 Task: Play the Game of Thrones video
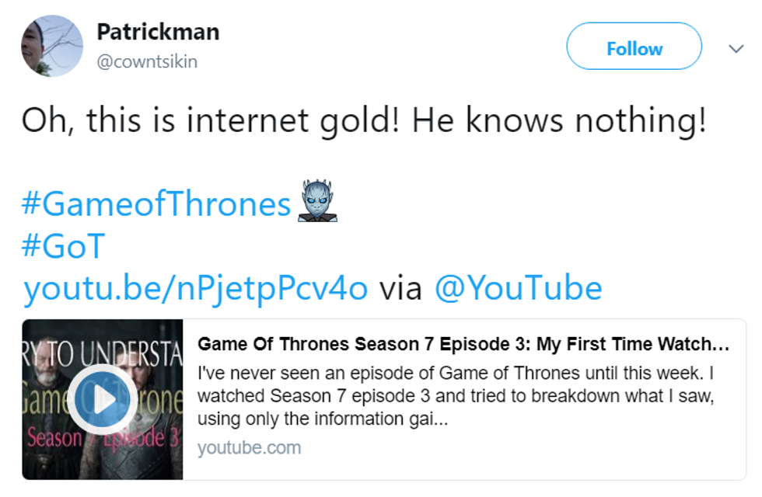(x=103, y=399)
